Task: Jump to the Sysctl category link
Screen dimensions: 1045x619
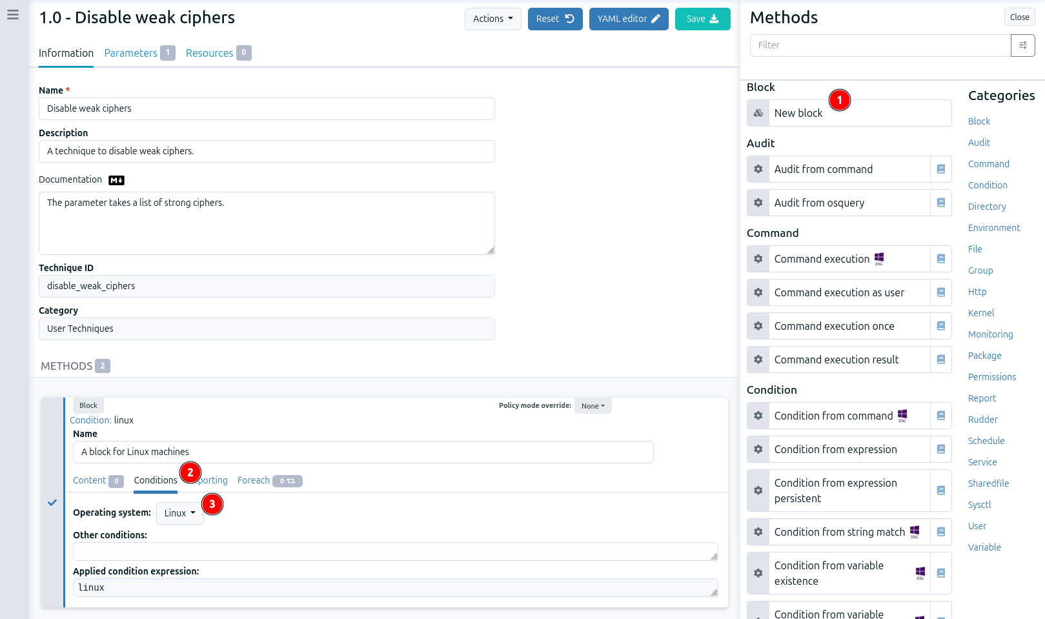Action: click(979, 505)
